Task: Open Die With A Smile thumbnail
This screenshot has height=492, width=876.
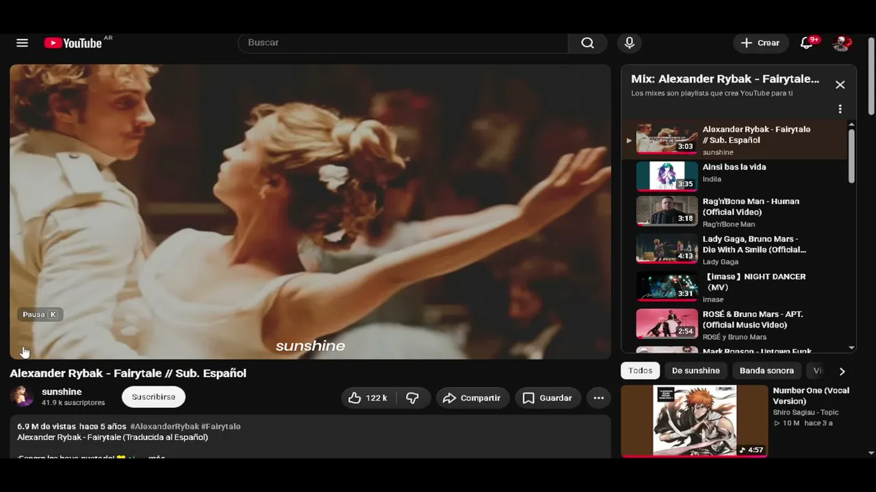Action: click(667, 249)
